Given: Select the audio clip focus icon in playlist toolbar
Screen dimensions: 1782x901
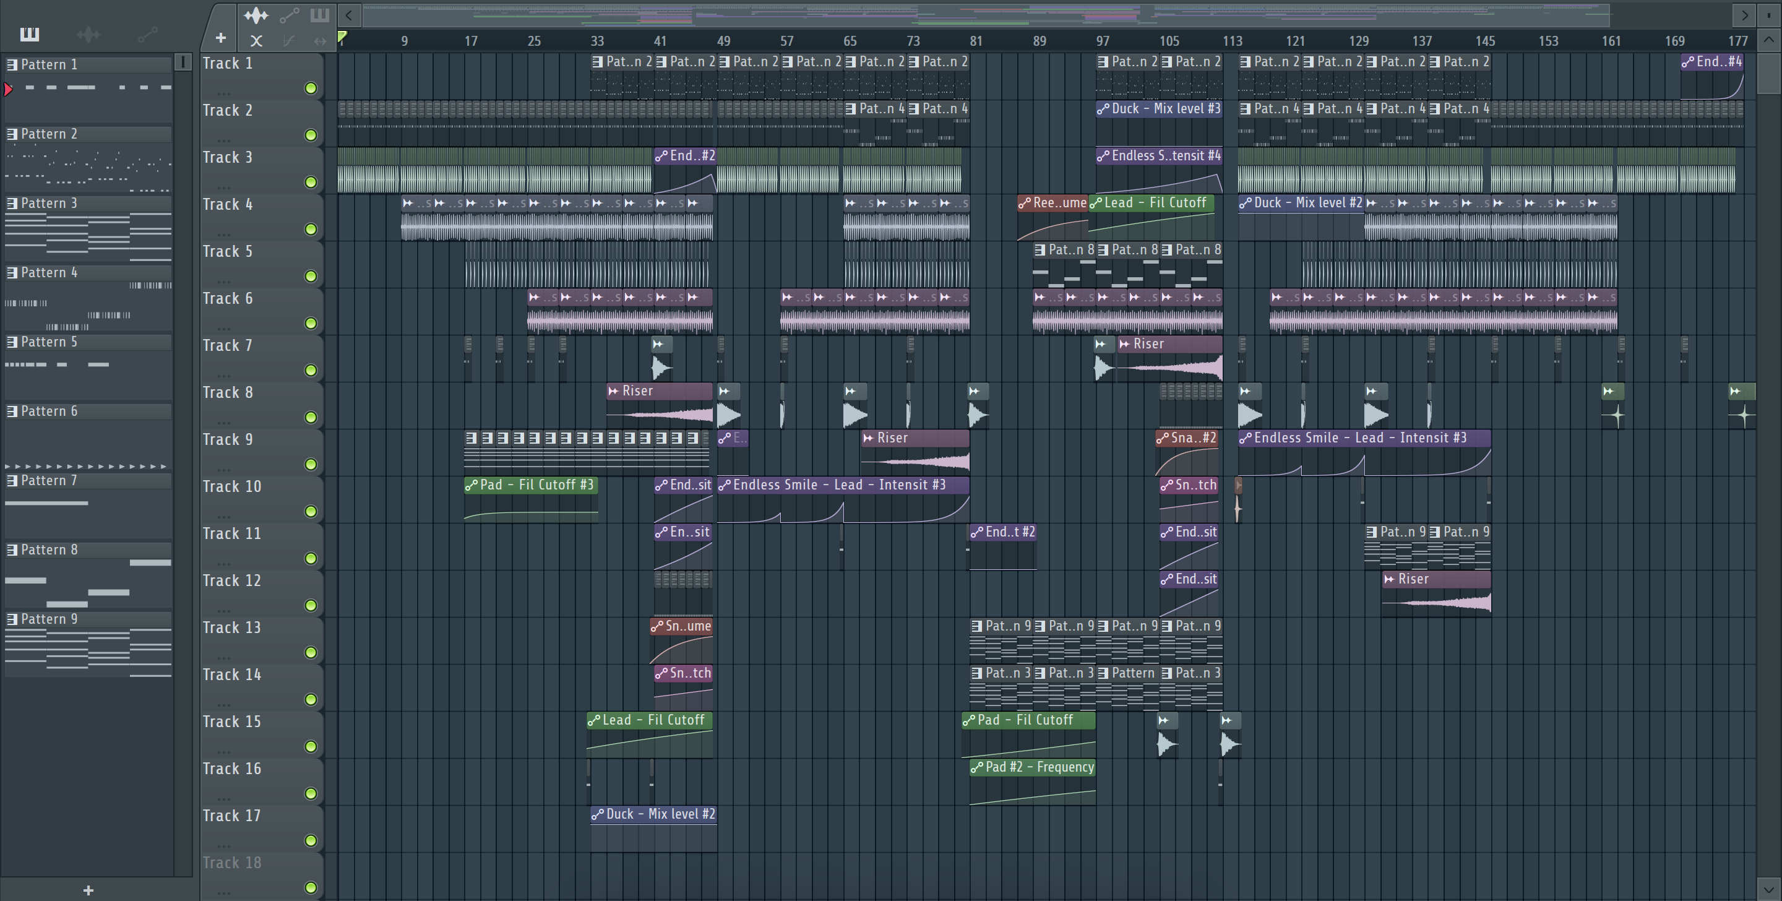Looking at the screenshot, I should pyautogui.click(x=256, y=15).
